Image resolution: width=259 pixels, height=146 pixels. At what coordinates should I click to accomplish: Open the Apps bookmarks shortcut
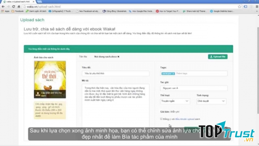pos(5,11)
